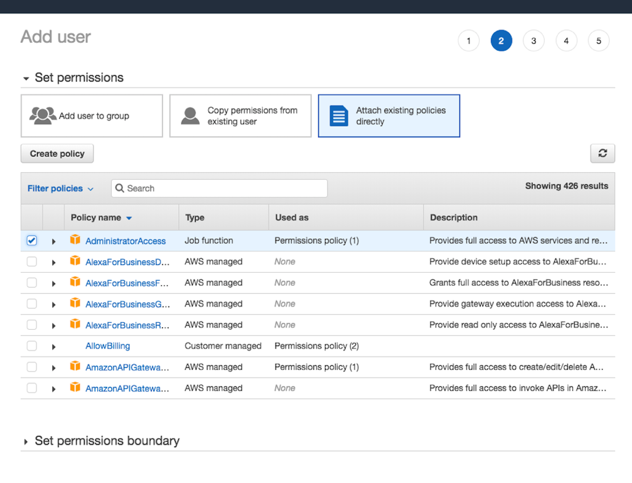Click the Attach existing policies document icon
The image size is (632, 483).
[339, 116]
